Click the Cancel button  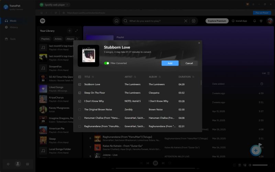pyautogui.click(x=189, y=63)
